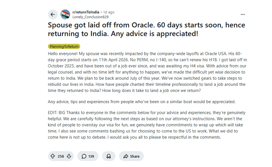
Task: Click the 258 vote score
Action: pos(61,156)
